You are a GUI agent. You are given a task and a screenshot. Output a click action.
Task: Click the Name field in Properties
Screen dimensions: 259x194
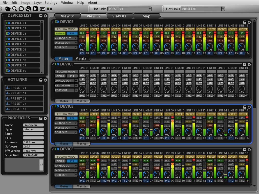click(33, 125)
